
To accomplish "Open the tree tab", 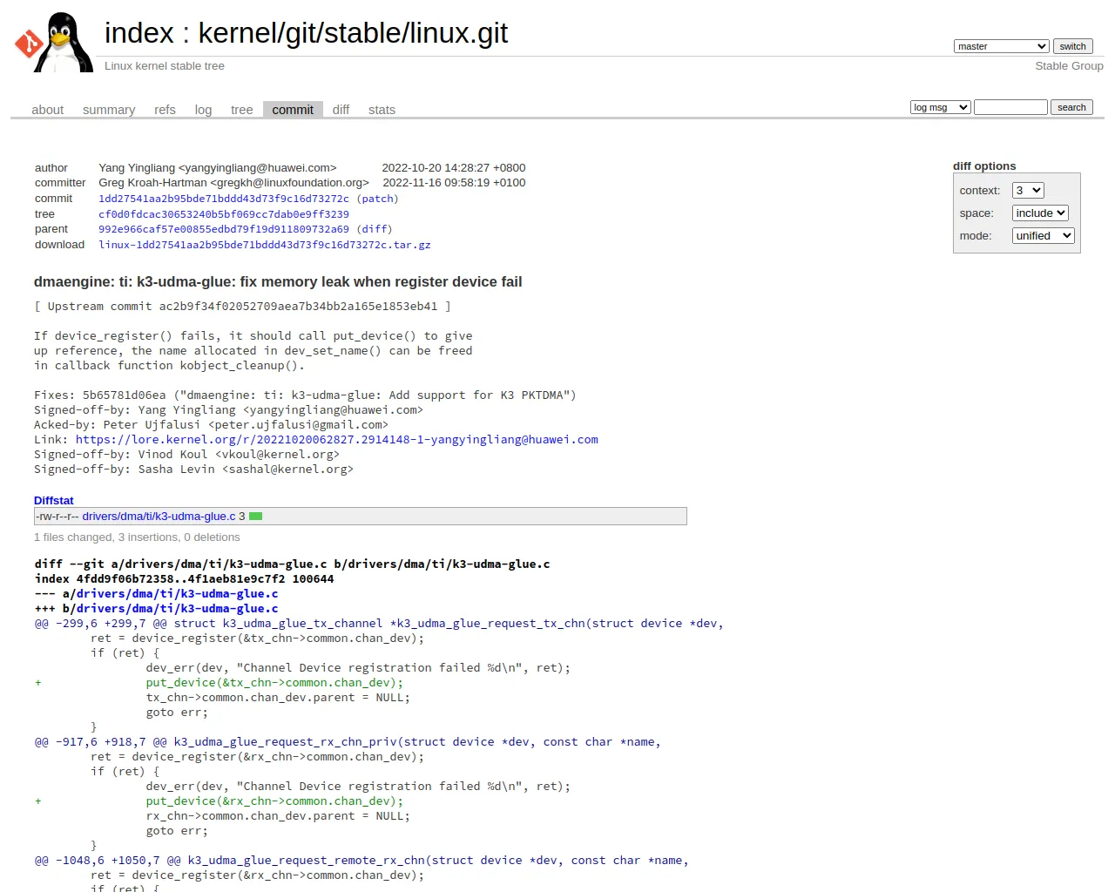I will pyautogui.click(x=241, y=110).
